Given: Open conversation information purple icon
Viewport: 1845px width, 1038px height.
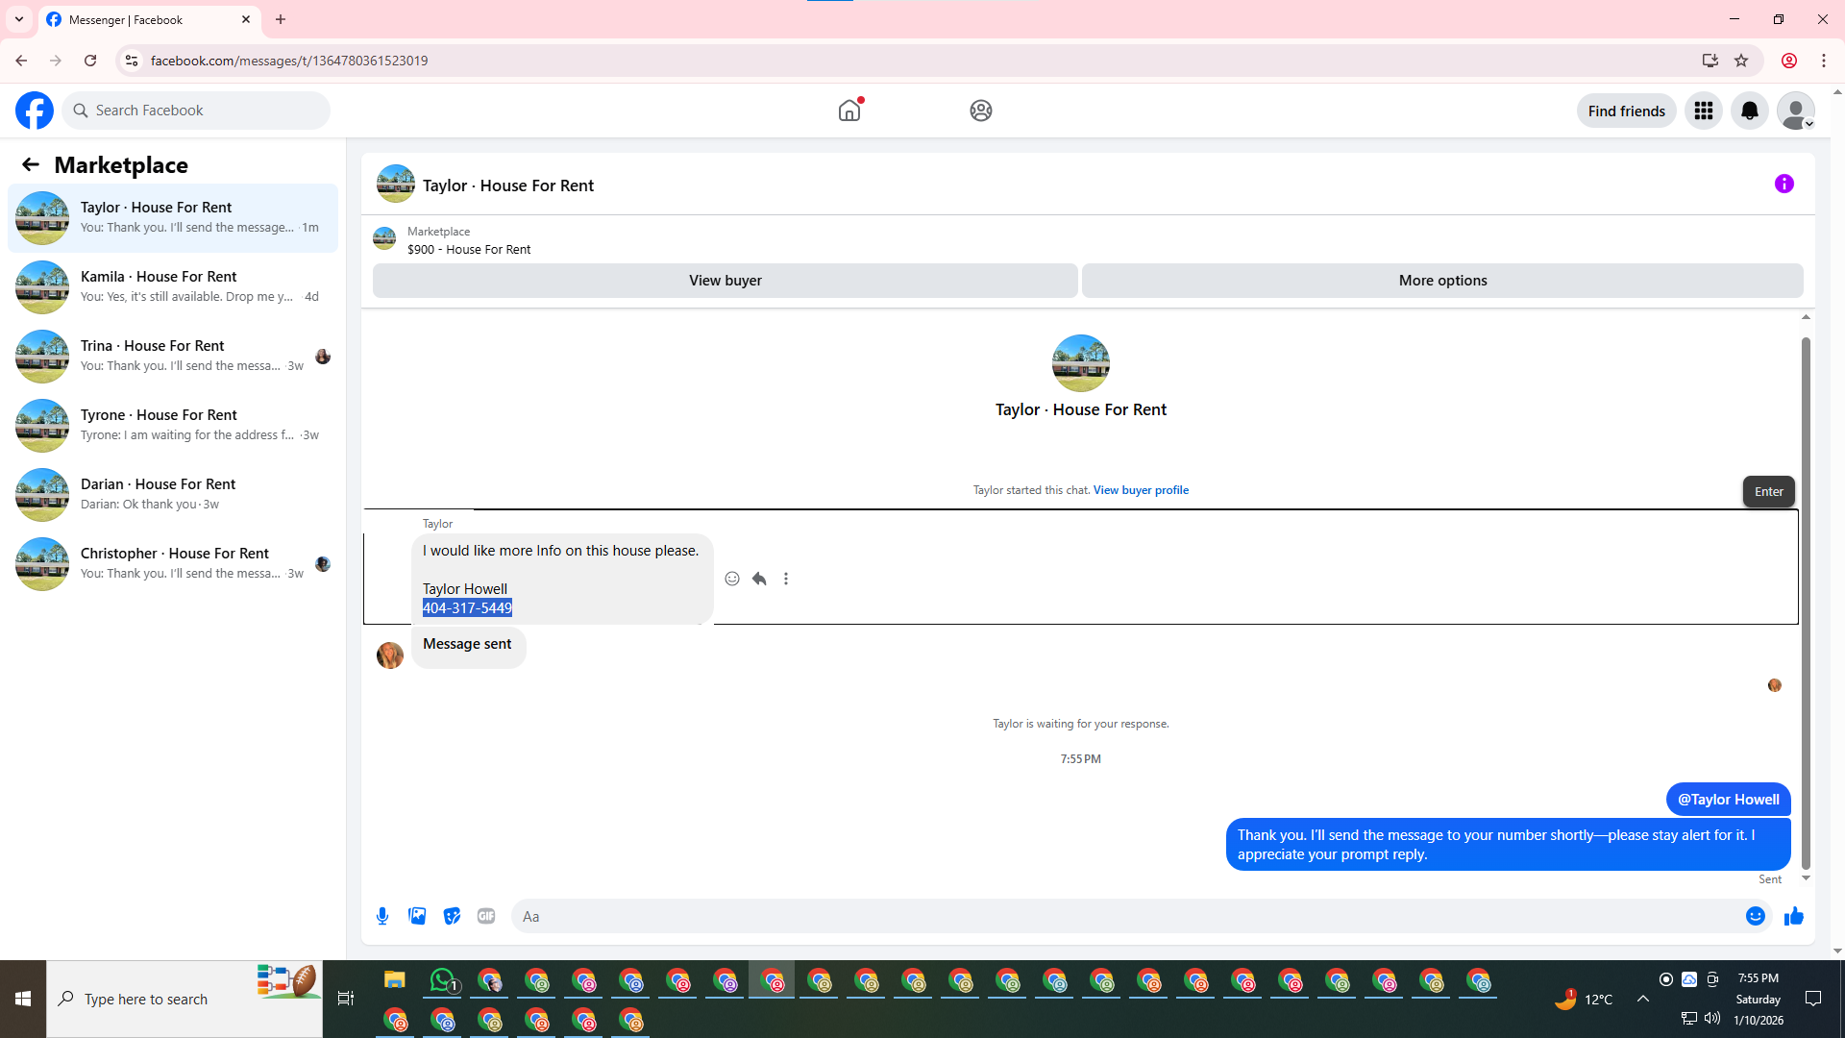Looking at the screenshot, I should click(1783, 184).
